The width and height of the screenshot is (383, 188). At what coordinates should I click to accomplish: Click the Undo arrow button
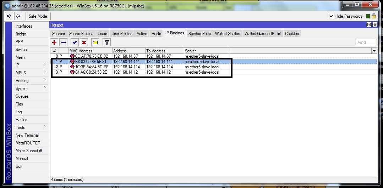click(x=9, y=16)
